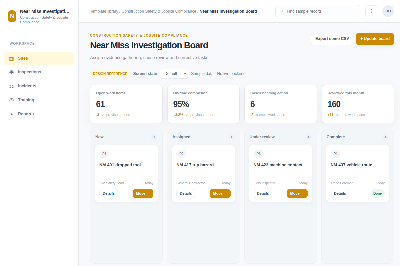Click the Training clock icon in sidebar
The image size is (400, 266).
pyautogui.click(x=12, y=100)
